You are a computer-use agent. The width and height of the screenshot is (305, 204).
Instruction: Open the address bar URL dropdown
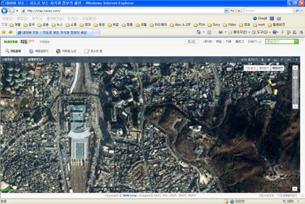tap(226, 10)
